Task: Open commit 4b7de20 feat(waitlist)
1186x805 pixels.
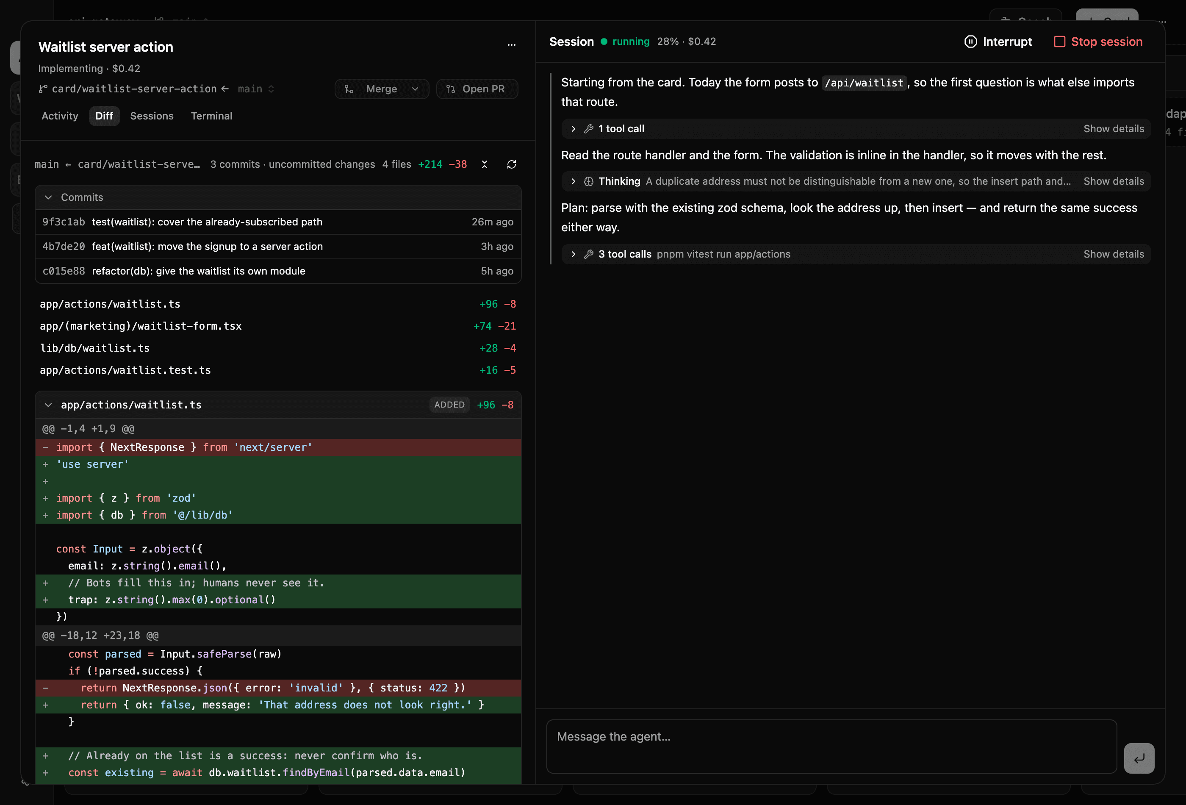Action: coord(278,247)
